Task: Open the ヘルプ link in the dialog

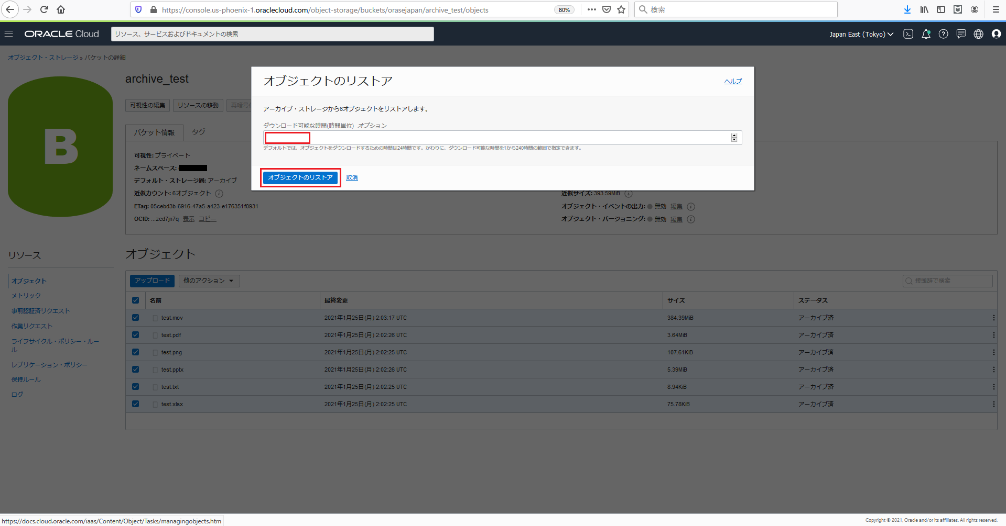Action: click(733, 81)
